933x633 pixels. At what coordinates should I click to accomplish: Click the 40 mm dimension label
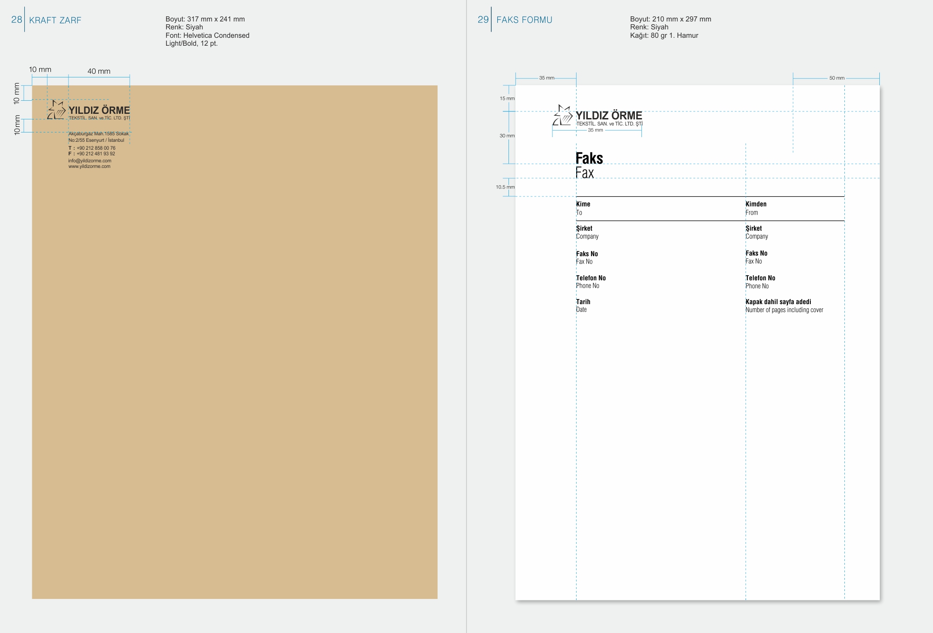point(99,71)
